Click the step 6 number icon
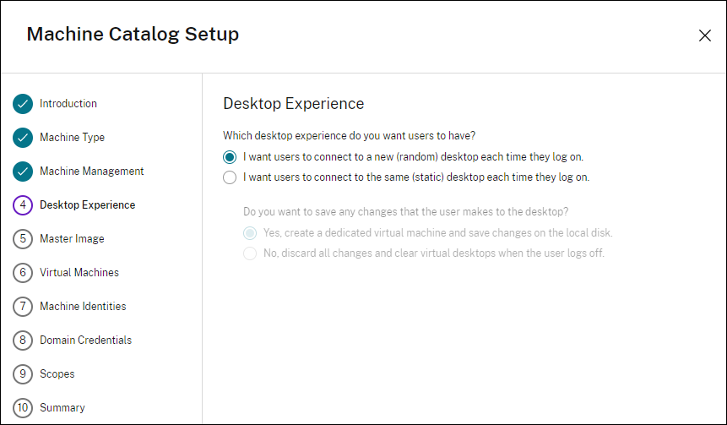 [24, 273]
